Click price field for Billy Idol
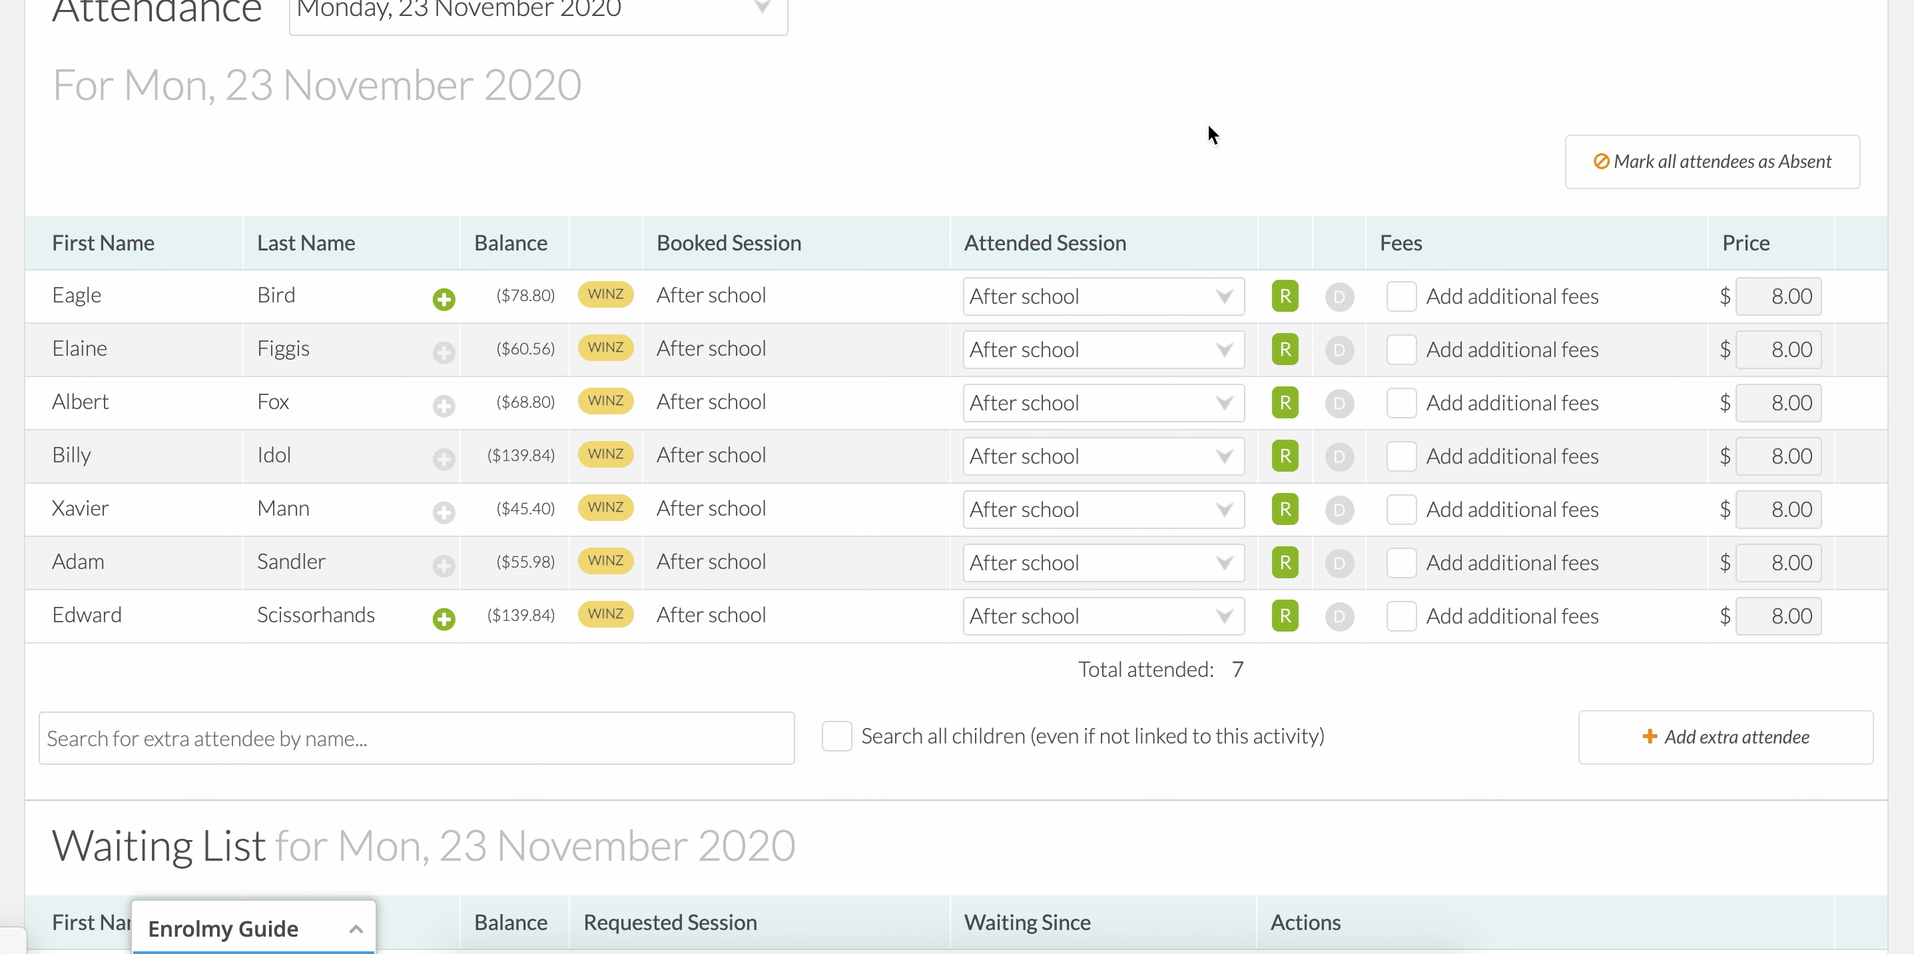 (x=1777, y=456)
